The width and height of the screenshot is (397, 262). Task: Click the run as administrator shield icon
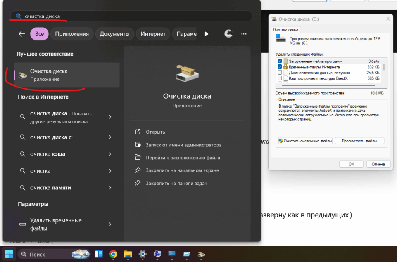coord(138,145)
